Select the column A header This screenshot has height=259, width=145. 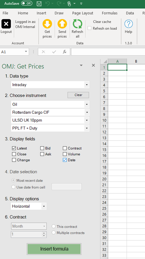click(x=117, y=61)
